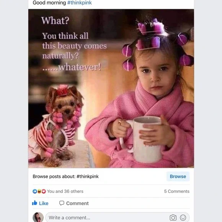This screenshot has height=222, width=222.
Task: View who reacted: You and 36 others
Action: [x=65, y=191]
